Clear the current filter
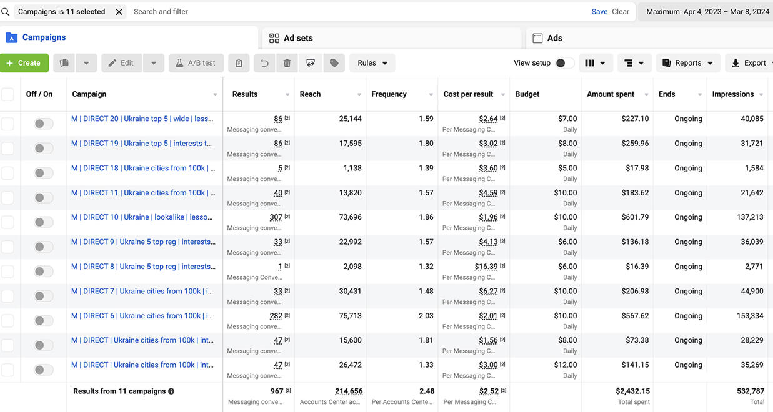The width and height of the screenshot is (773, 412). 621,12
